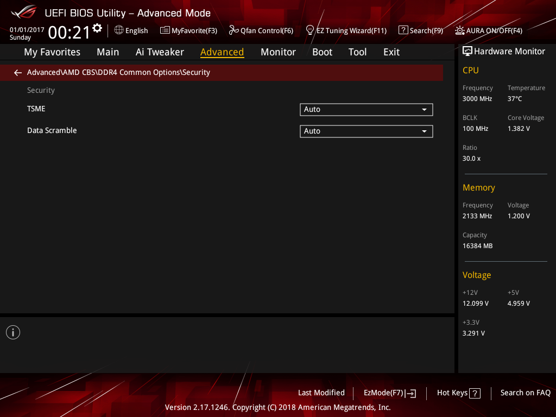Viewport: 556px width, 417px height.
Task: Click the EzMode exit arrow icon
Action: 410,393
